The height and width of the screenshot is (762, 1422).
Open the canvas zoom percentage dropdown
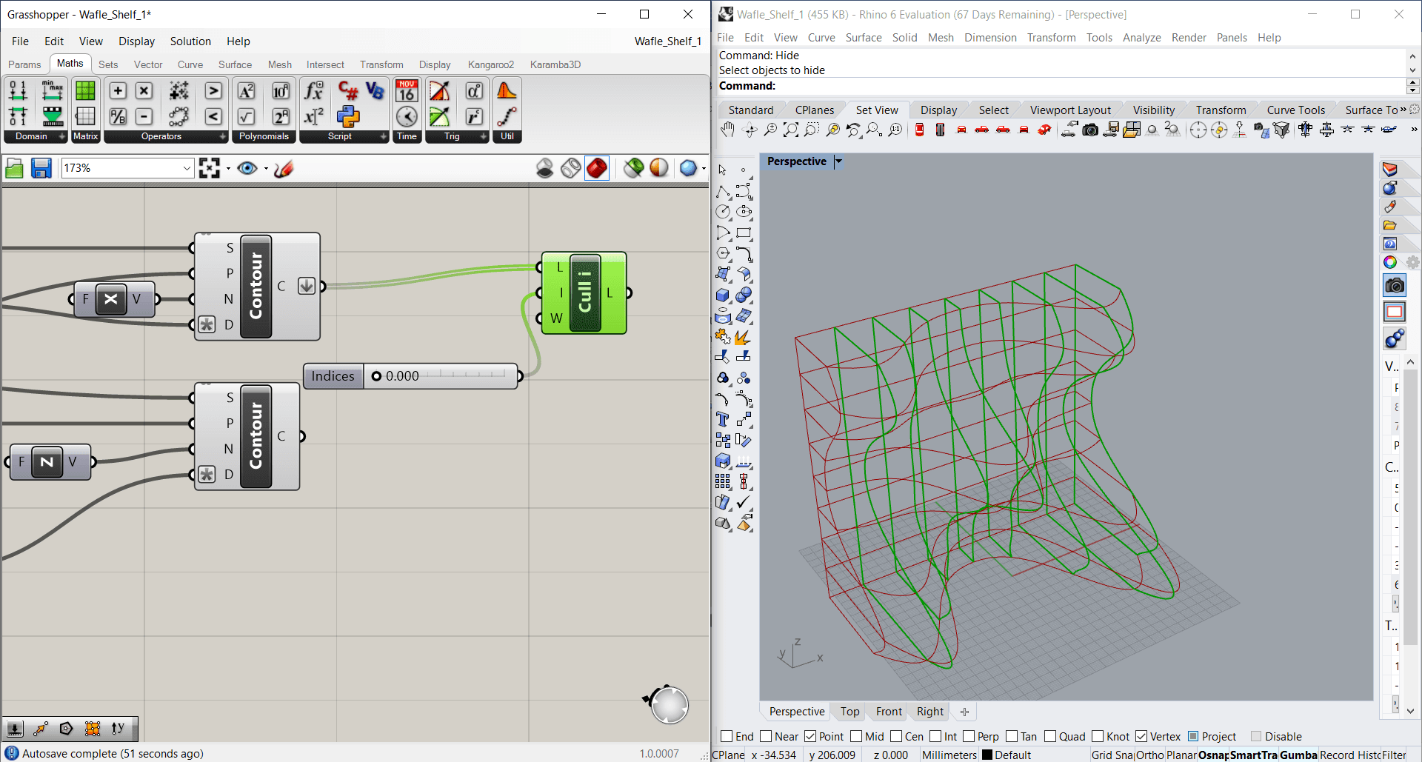click(187, 169)
